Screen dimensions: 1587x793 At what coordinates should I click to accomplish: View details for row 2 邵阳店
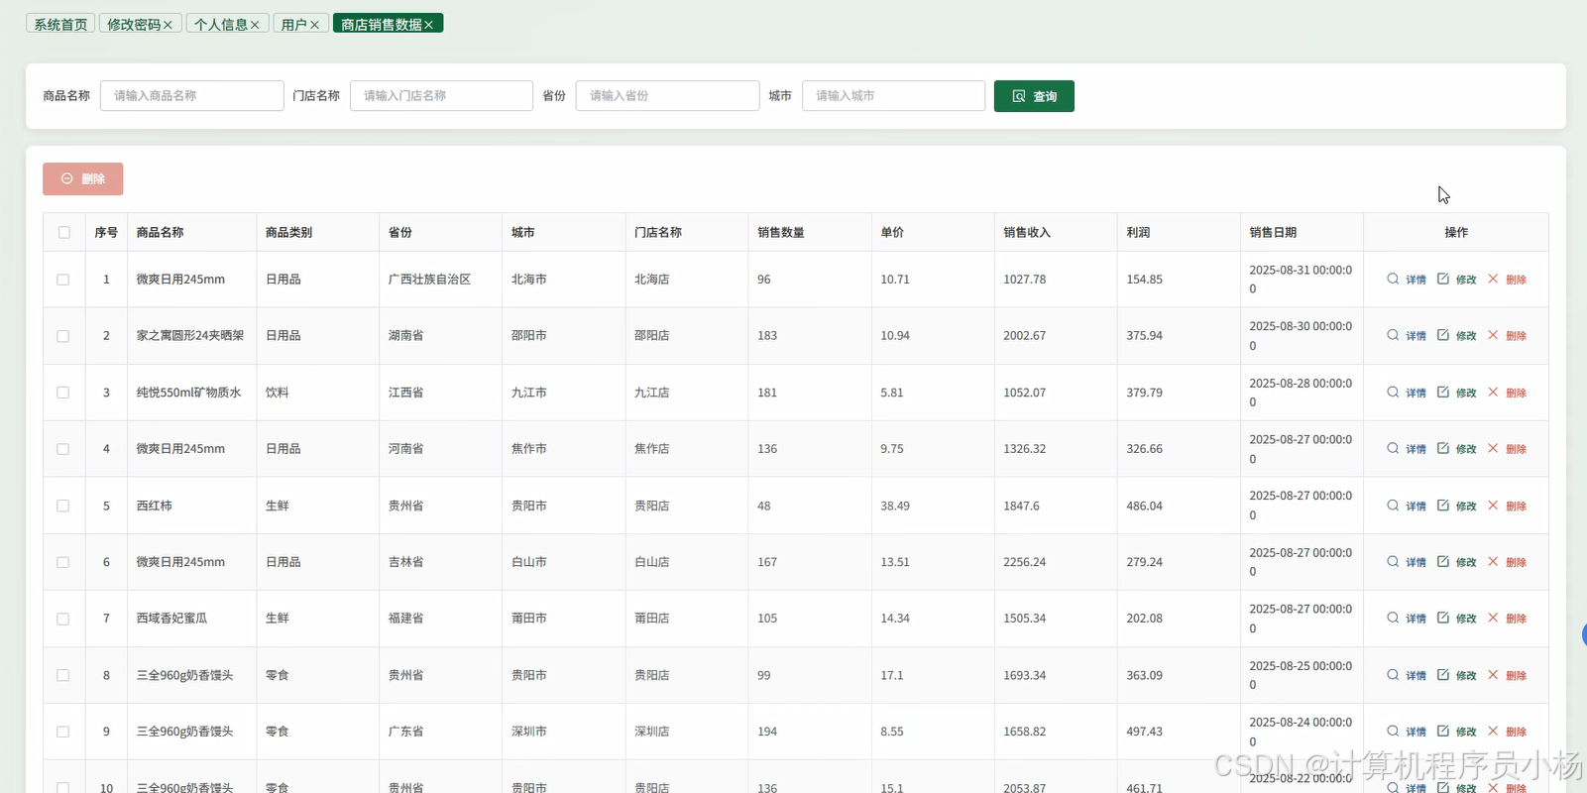(1407, 336)
